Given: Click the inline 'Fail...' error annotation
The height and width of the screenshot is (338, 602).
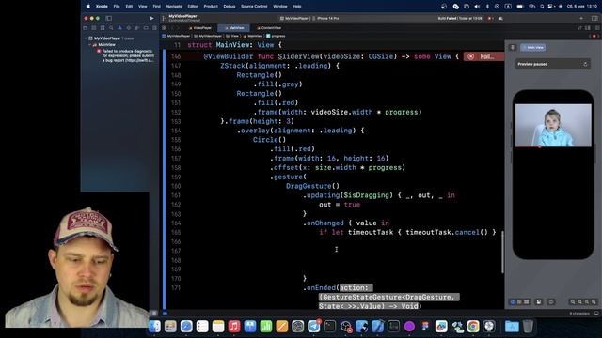Looking at the screenshot, I should click(x=483, y=56).
